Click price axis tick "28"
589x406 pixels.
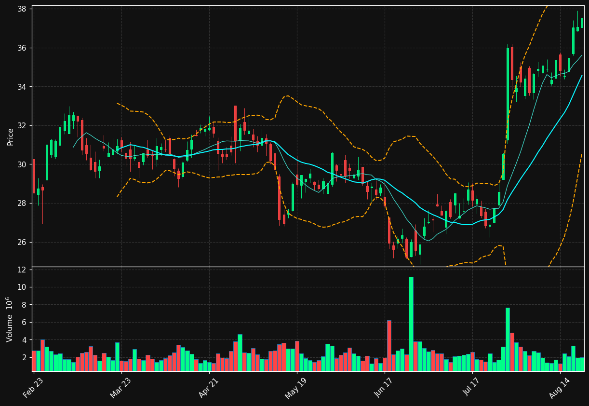pos(22,203)
